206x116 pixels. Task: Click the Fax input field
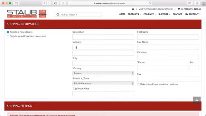tap(168, 79)
